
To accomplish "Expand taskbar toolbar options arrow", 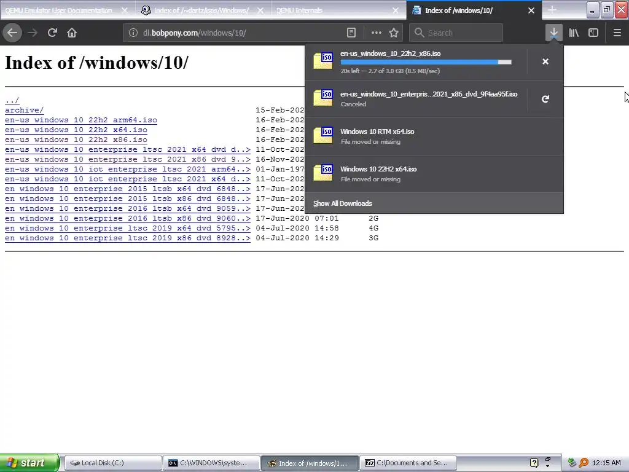I will pyautogui.click(x=547, y=466).
